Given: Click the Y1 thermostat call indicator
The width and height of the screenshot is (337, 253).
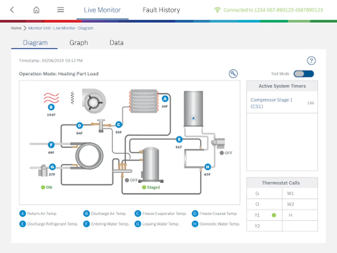Looking at the screenshot, I should 274,215.
